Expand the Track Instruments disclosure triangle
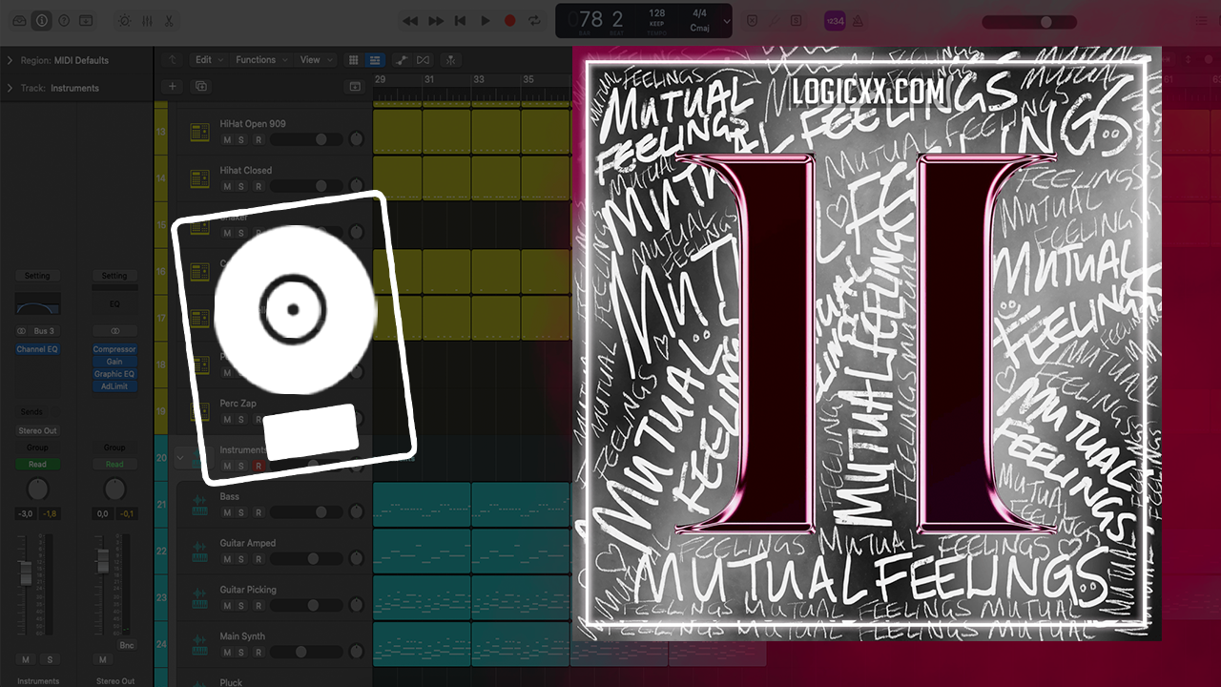The image size is (1221, 687). coord(10,88)
